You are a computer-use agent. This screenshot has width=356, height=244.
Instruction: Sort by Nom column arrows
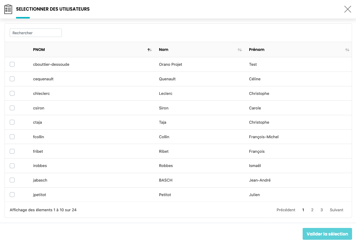point(240,50)
